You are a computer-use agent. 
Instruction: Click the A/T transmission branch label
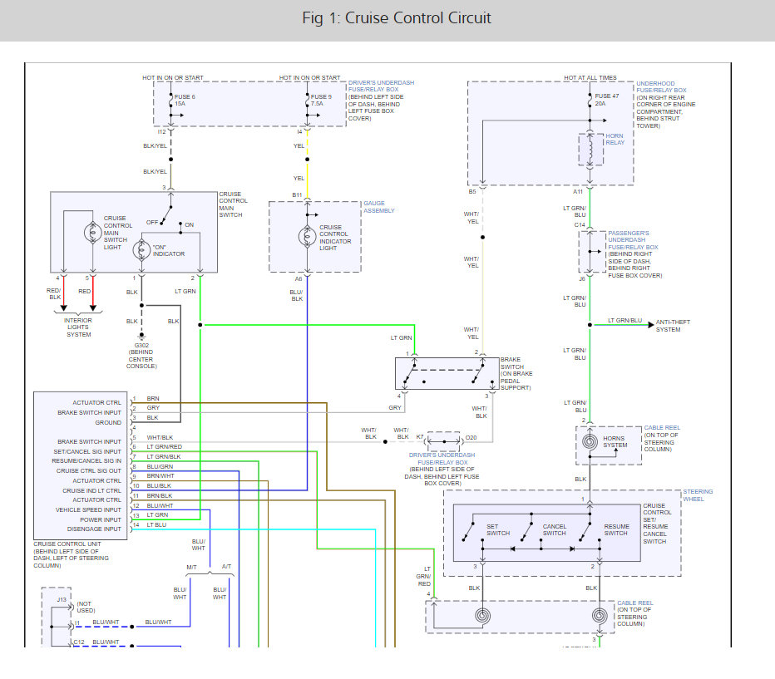(226, 567)
